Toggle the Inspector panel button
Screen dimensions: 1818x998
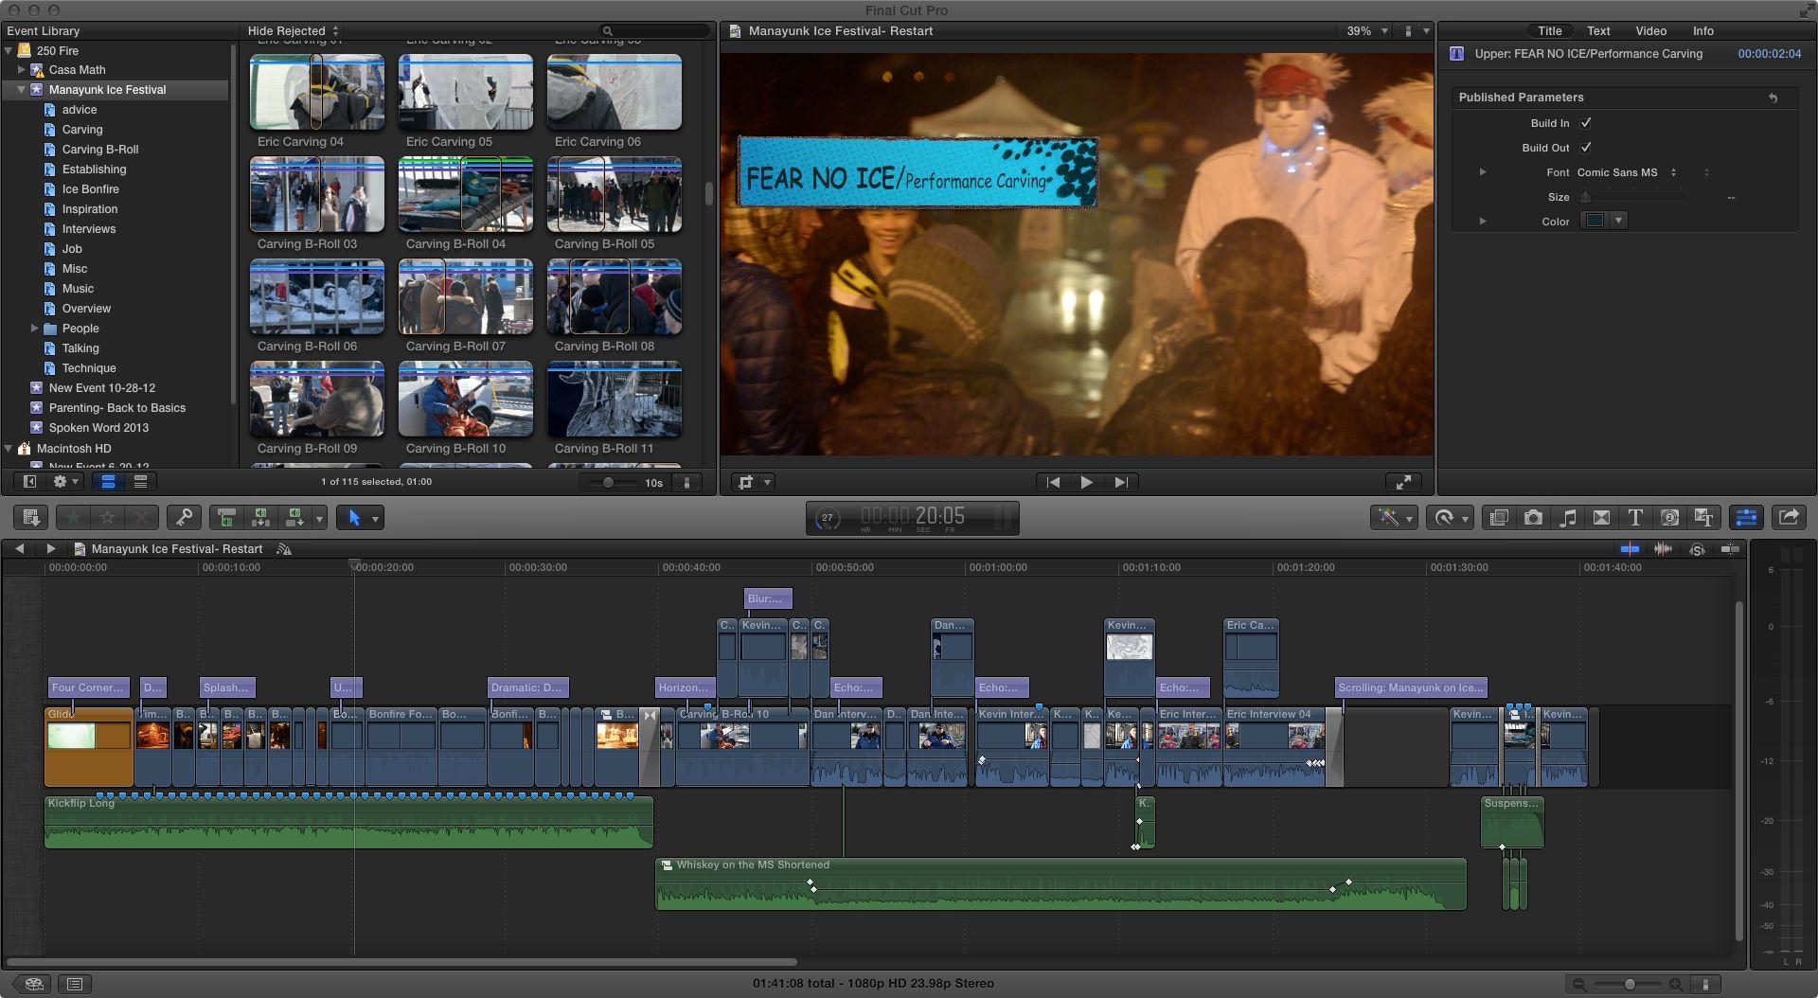point(1746,517)
